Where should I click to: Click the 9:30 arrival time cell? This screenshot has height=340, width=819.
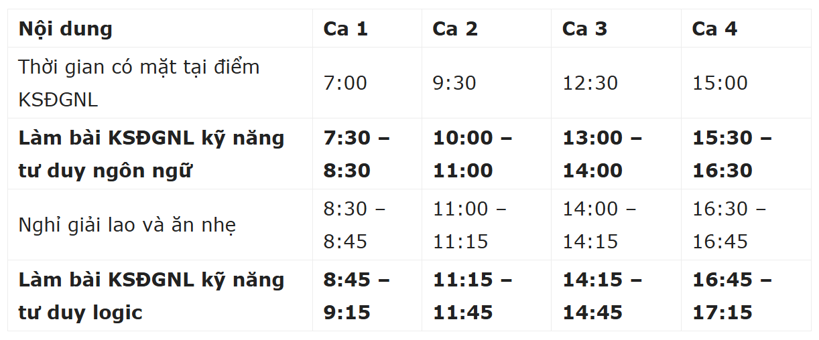click(x=454, y=84)
